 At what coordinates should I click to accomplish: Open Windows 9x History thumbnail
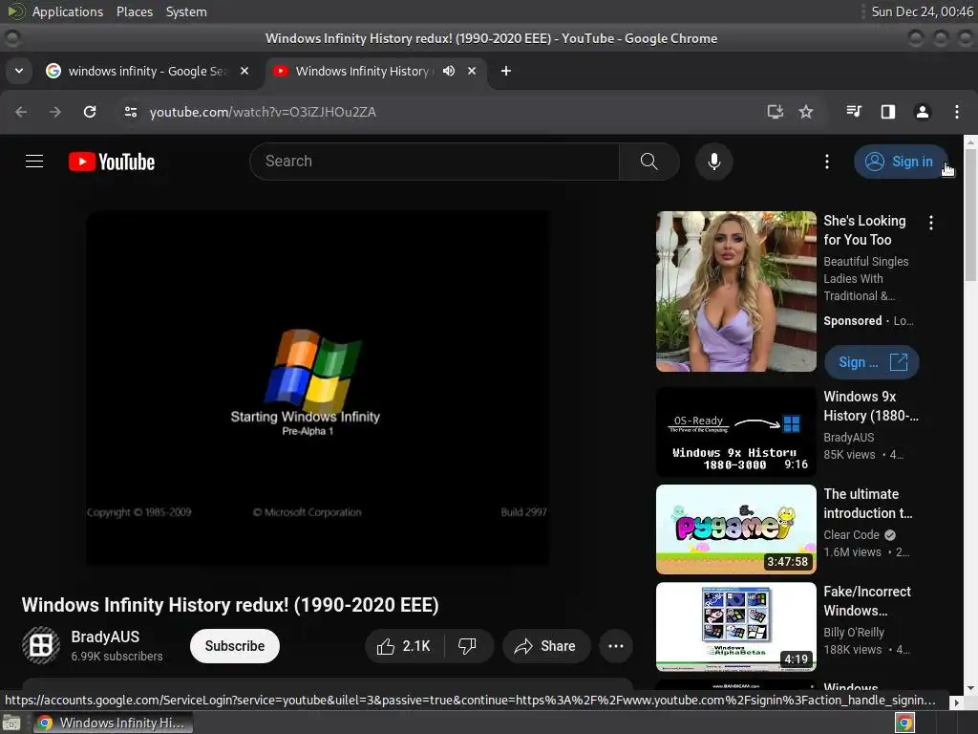(x=736, y=432)
